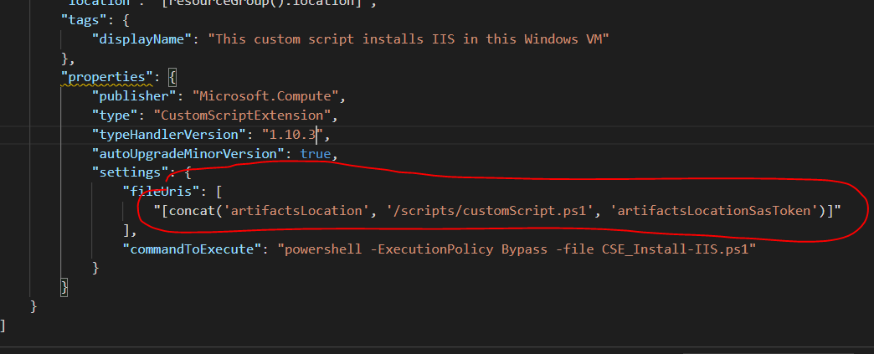Click the "properties" key with warning squiggle
The width and height of the screenshot is (874, 354).
105,78
